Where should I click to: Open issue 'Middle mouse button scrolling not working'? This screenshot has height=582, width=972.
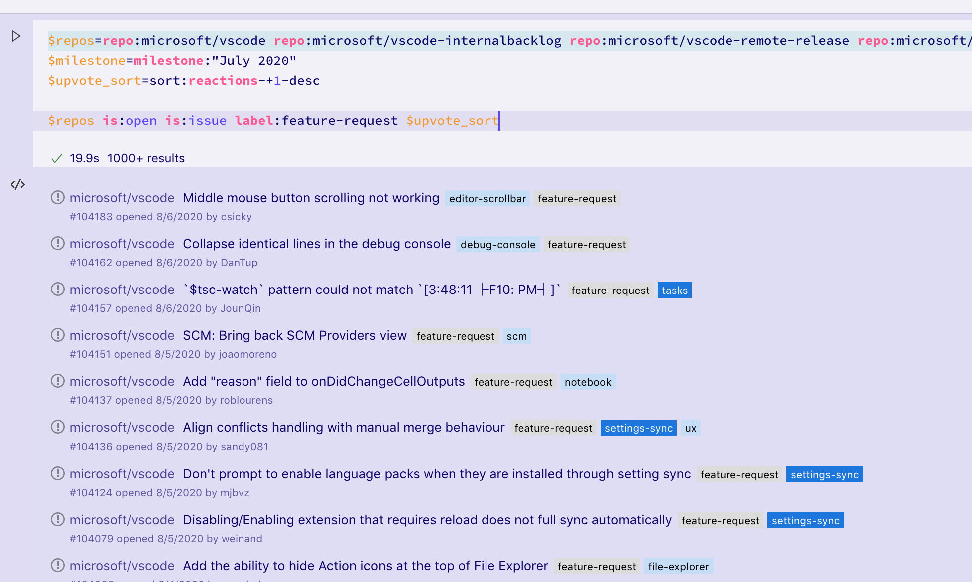point(310,197)
